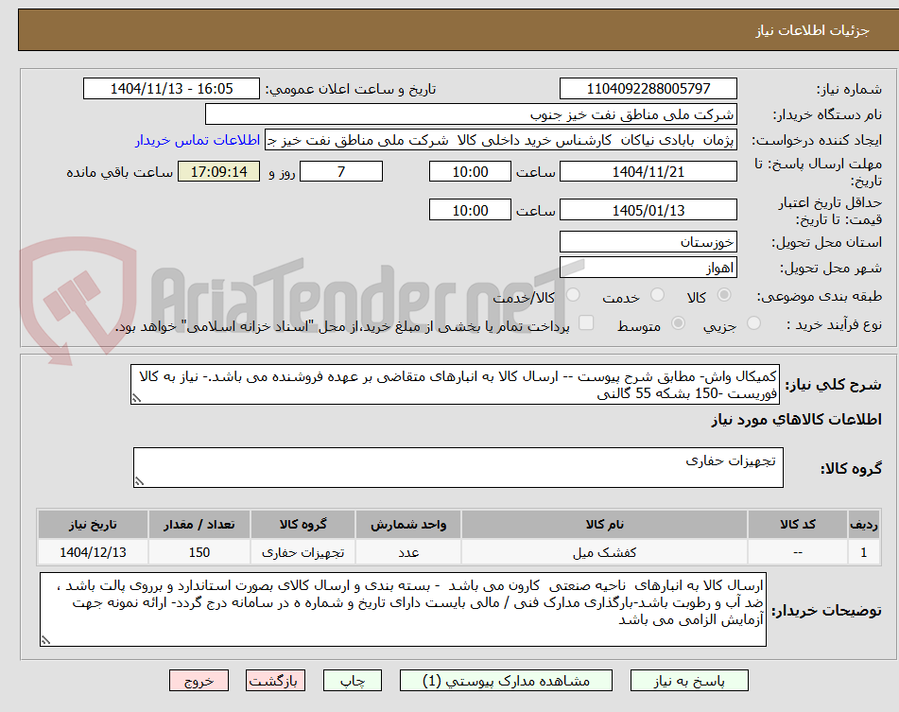Image resolution: width=899 pixels, height=712 pixels.
Task: Click the requester field starting with 'پژمان بابادی'
Action: (500, 141)
